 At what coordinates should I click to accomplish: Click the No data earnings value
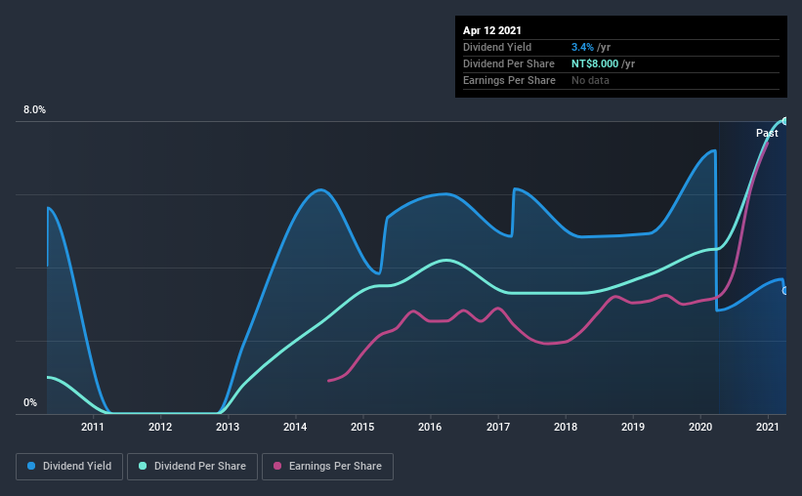[x=590, y=80]
